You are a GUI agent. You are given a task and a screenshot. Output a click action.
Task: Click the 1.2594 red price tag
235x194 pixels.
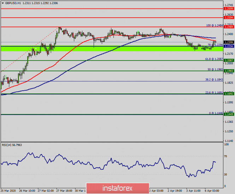[x=228, y=17]
